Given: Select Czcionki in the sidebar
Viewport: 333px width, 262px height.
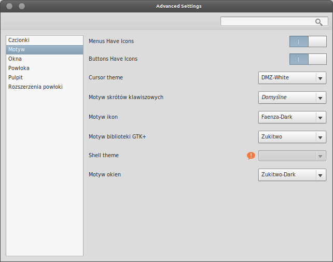Looking at the screenshot, I should pos(45,40).
